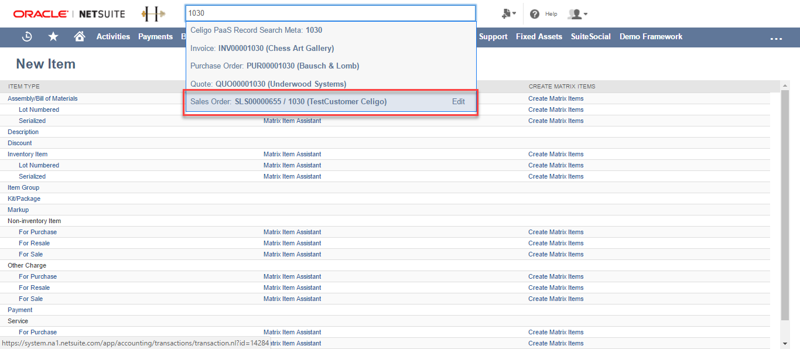Screen dimensions: 800x349
Task: Create Matrix Items for Non-inventory For Purchase
Action: [556, 232]
